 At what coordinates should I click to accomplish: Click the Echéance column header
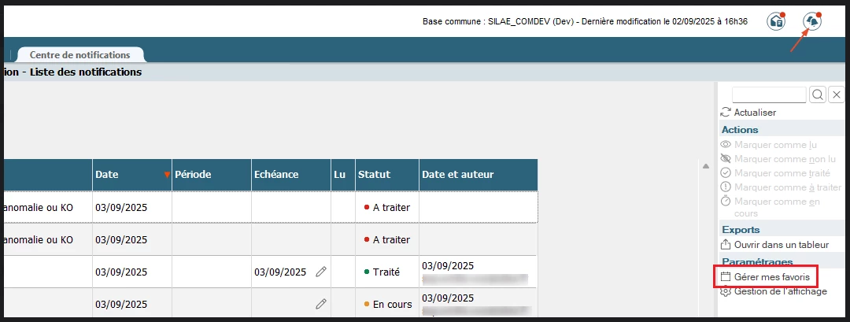click(x=291, y=175)
